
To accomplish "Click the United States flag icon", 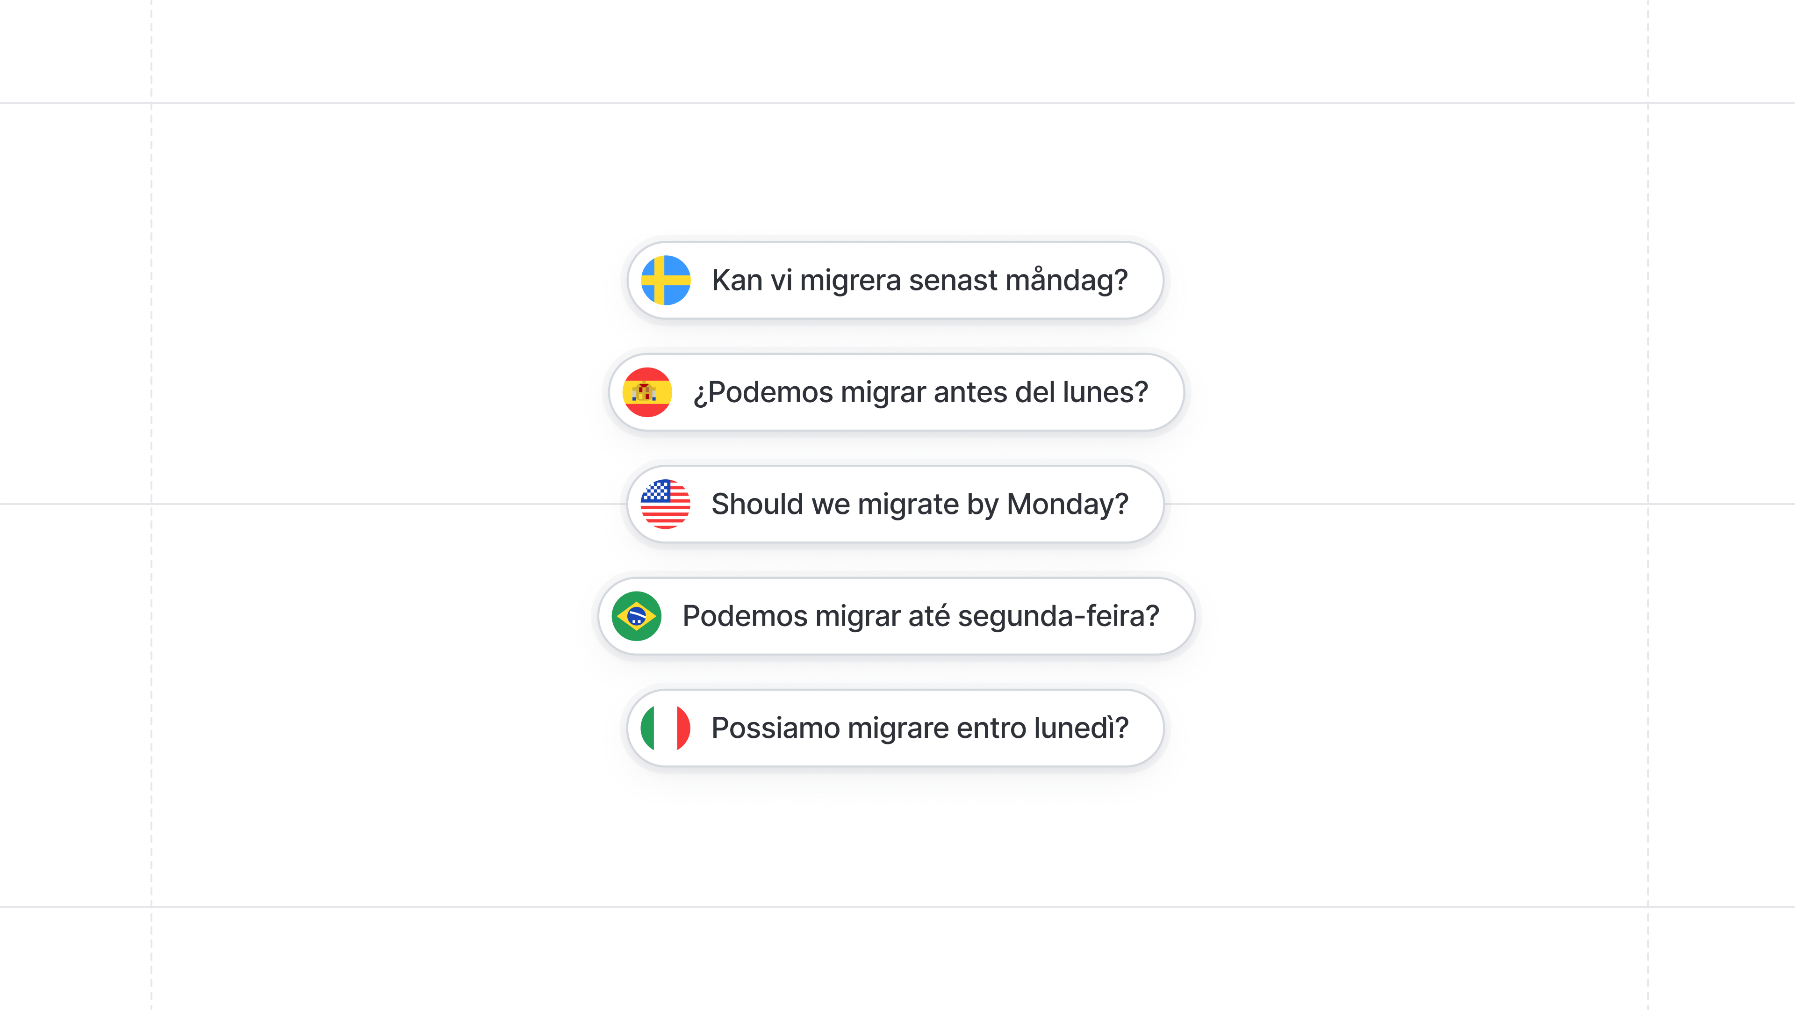I will pyautogui.click(x=666, y=504).
